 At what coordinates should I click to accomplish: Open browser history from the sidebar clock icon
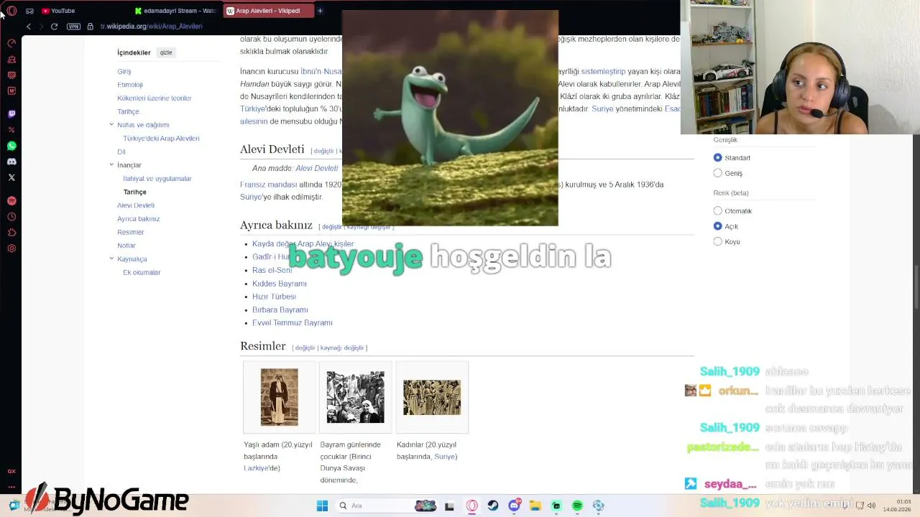(11, 217)
